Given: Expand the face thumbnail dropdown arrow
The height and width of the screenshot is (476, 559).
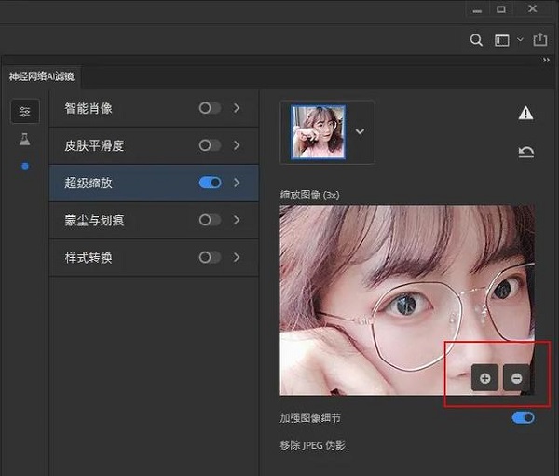Looking at the screenshot, I should click(x=360, y=131).
